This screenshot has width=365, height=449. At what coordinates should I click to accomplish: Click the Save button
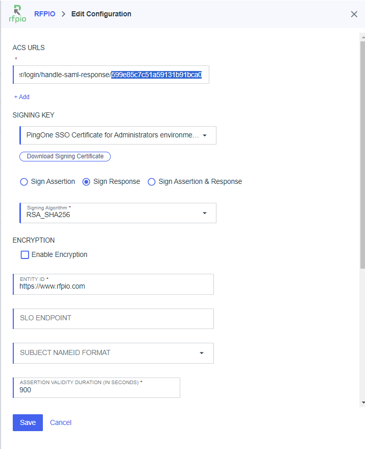(x=28, y=422)
